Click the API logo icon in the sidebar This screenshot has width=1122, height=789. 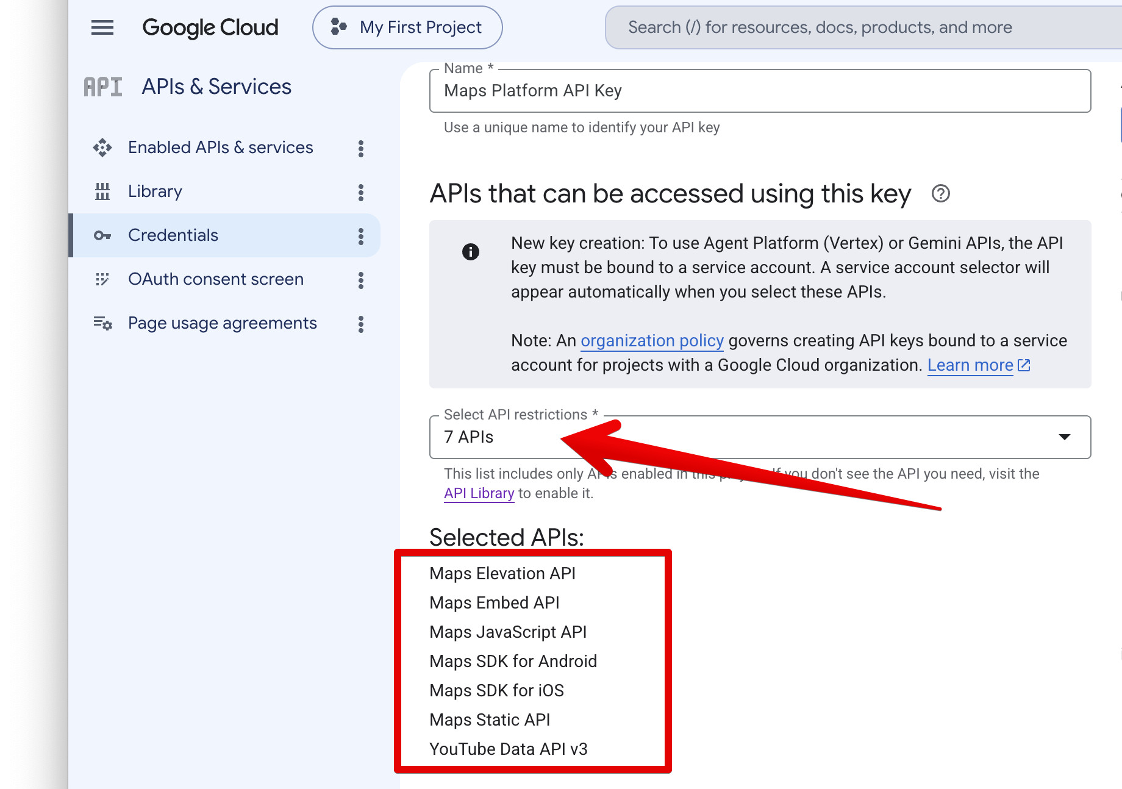coord(103,87)
